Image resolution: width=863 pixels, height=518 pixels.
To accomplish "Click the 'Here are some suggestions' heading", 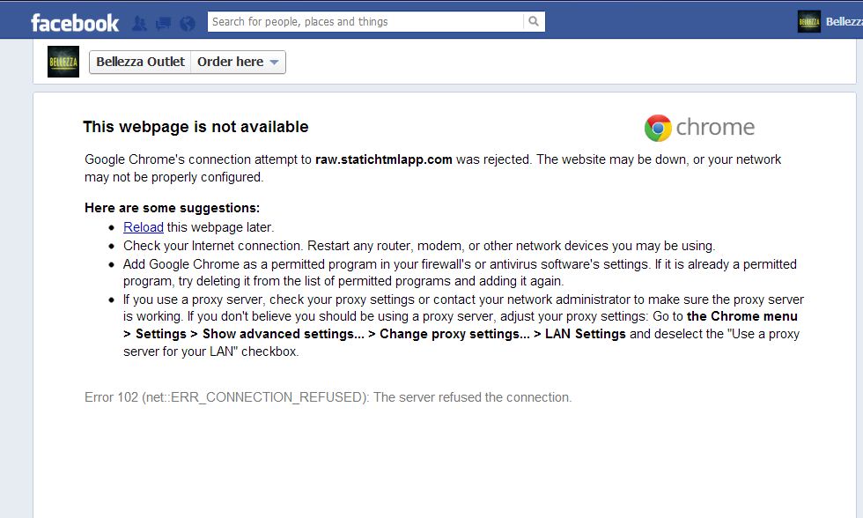I will coord(172,208).
